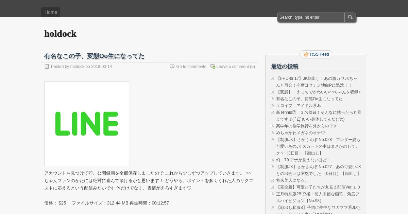Open the RSS Feed link
The image size is (408, 214).
click(319, 54)
